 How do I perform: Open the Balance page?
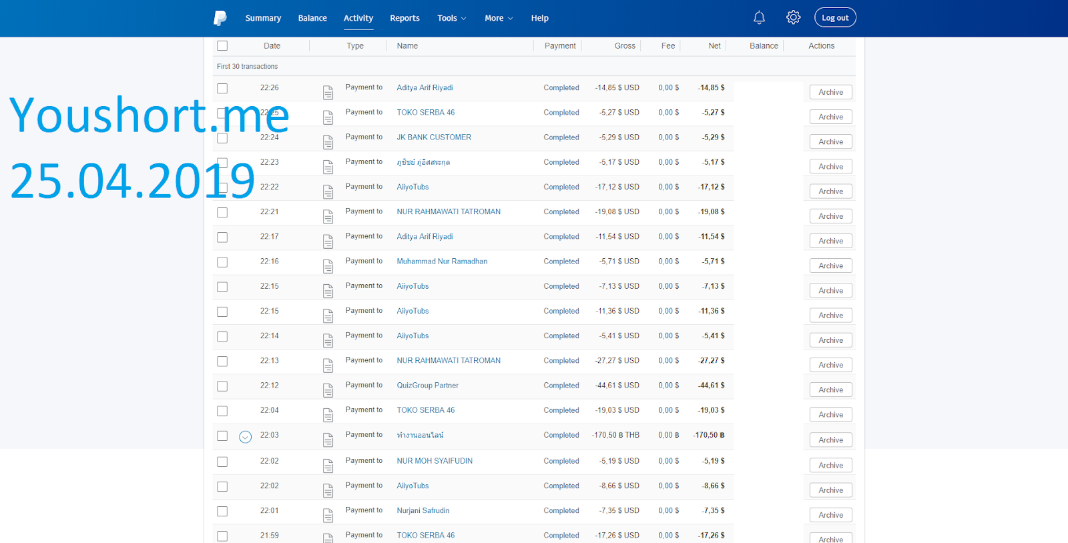coord(312,18)
